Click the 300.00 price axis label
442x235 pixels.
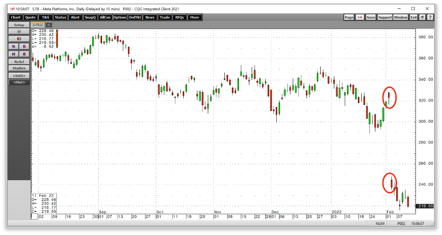point(425,121)
